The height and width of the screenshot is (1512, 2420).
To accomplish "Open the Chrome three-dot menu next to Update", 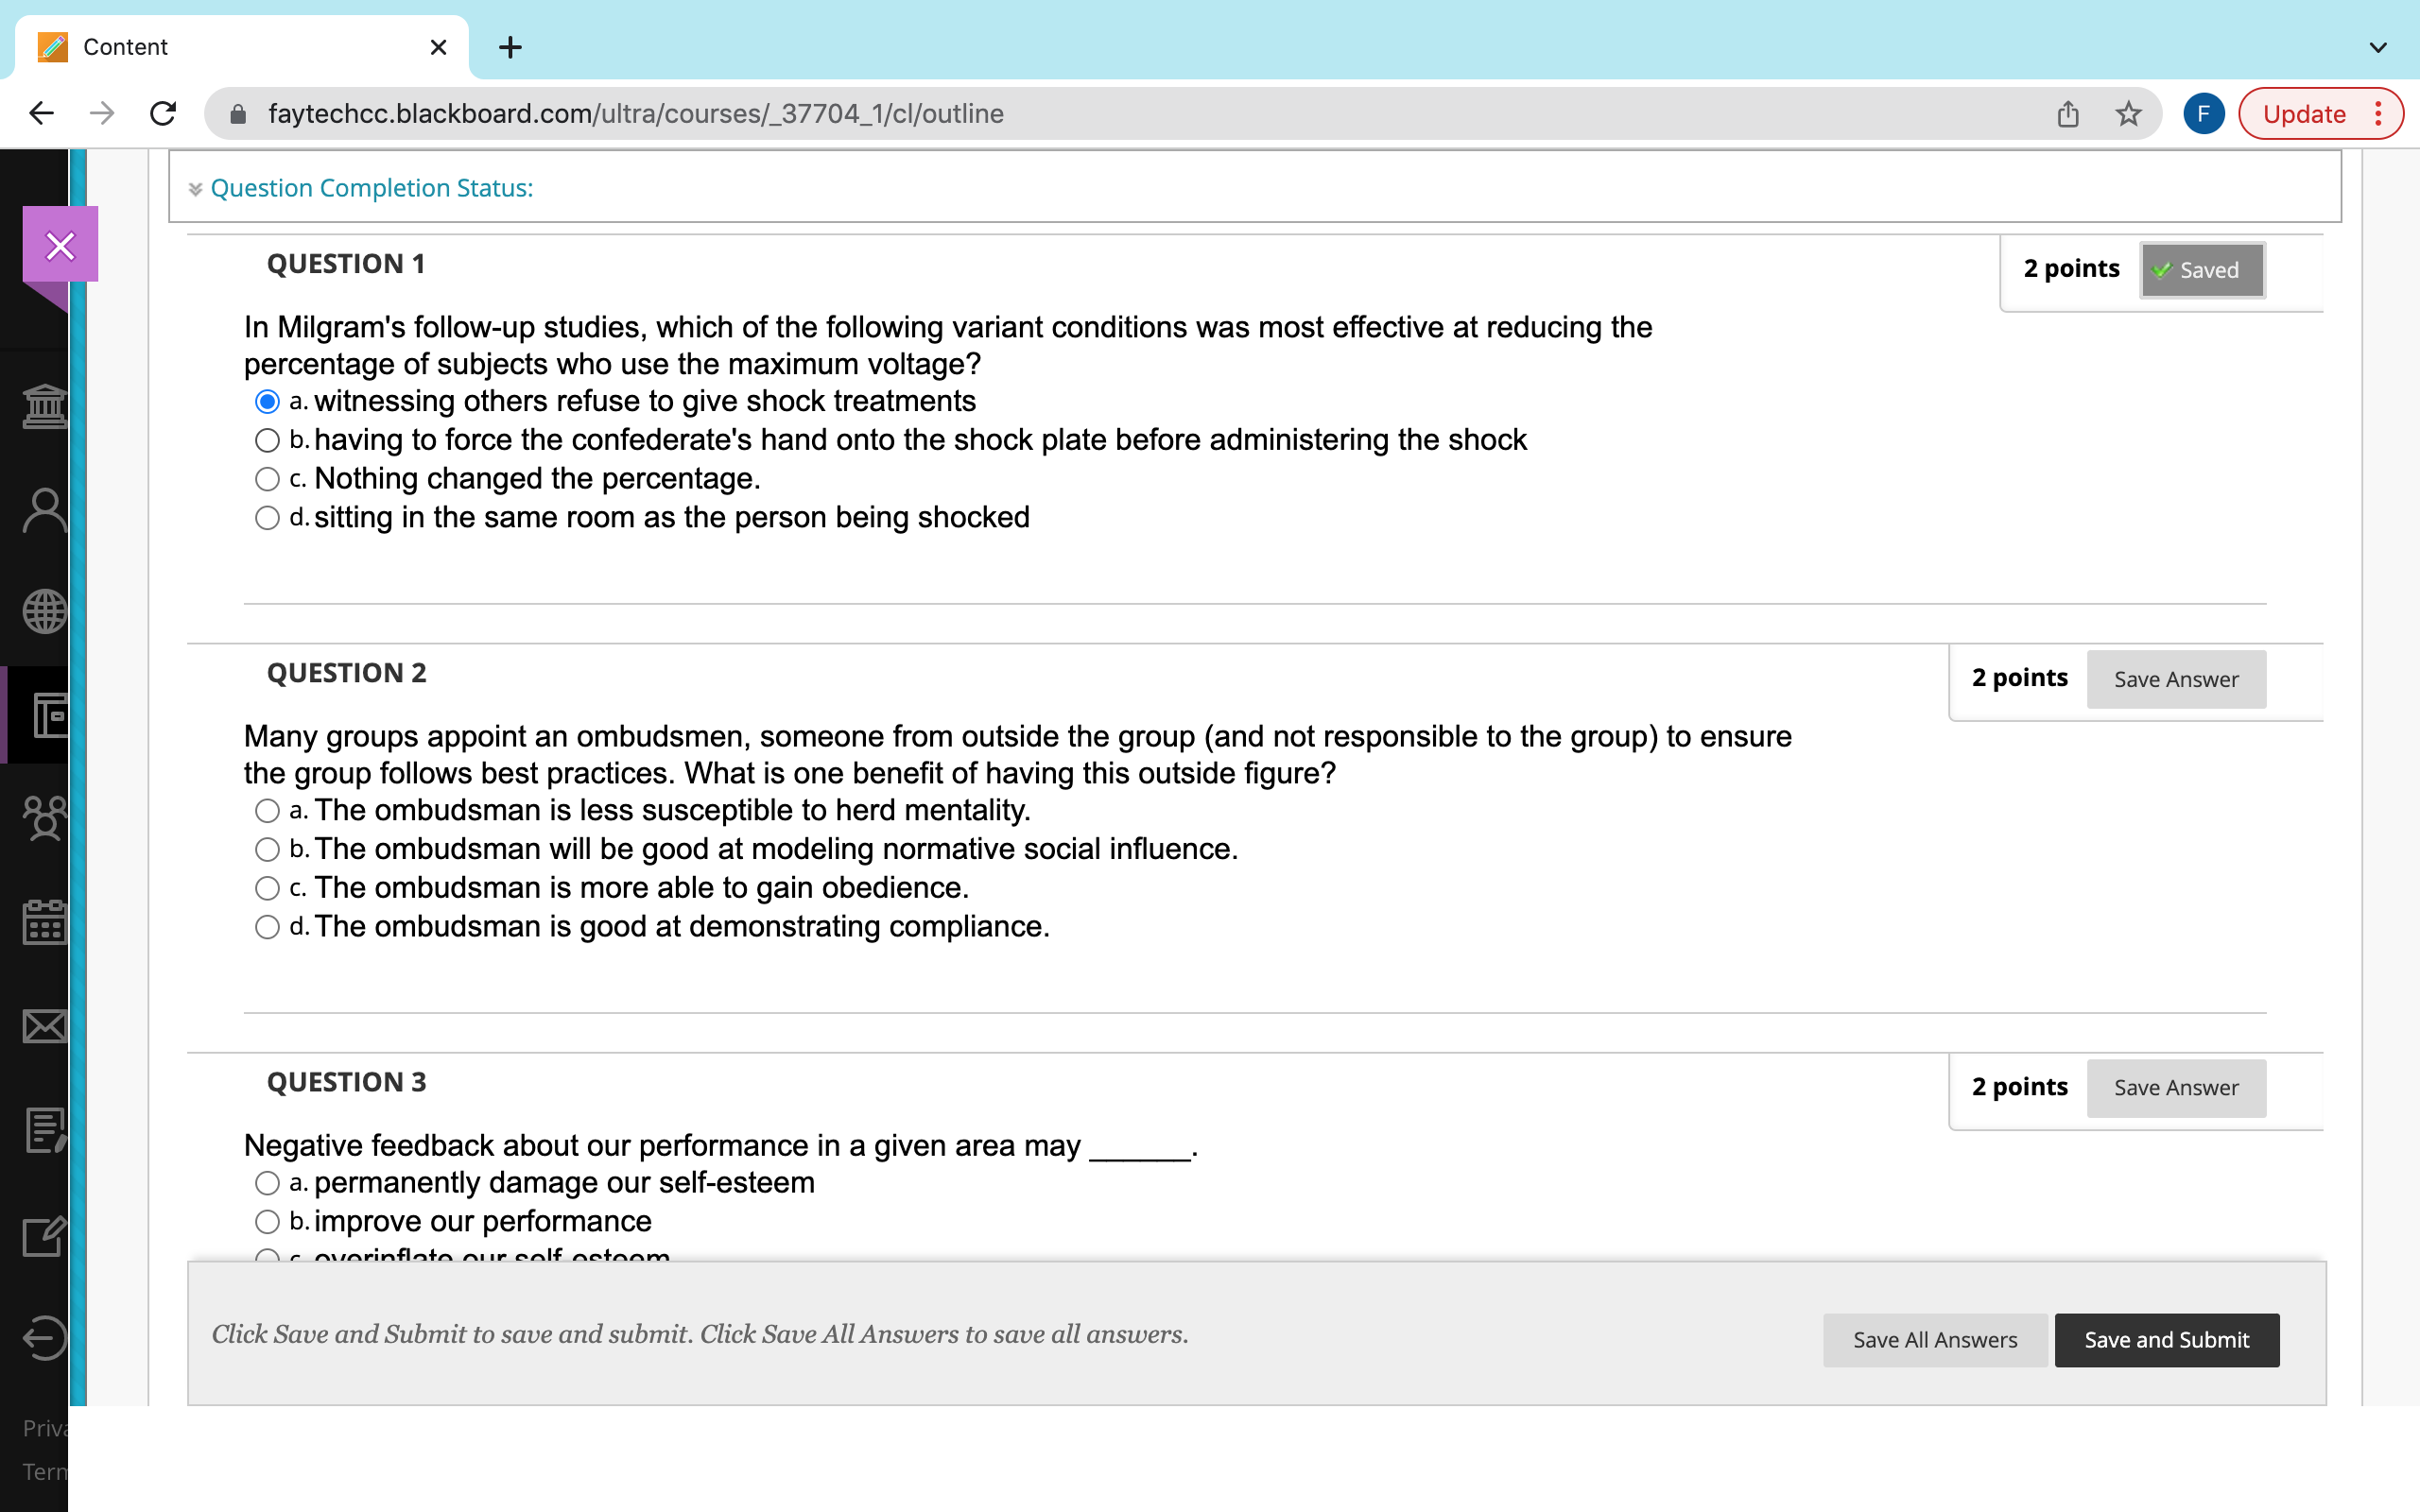I will point(2378,113).
